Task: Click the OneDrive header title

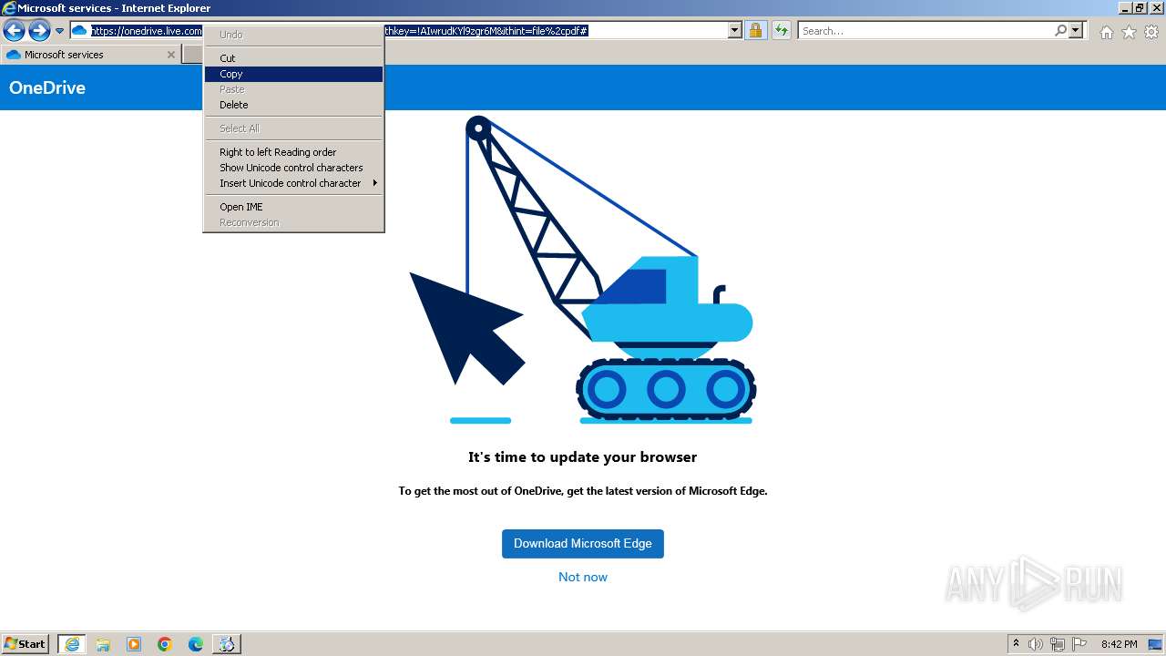Action: point(47,87)
